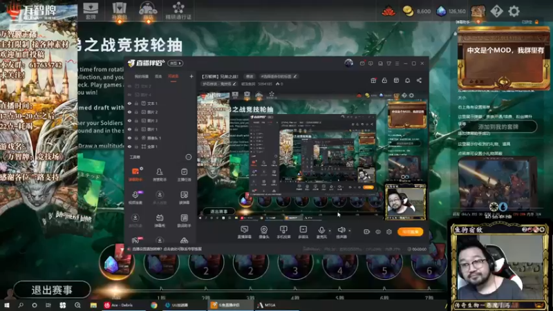Hide the 图片 1 layer
Image resolution: width=553 pixels, height=311 pixels.
(129, 129)
